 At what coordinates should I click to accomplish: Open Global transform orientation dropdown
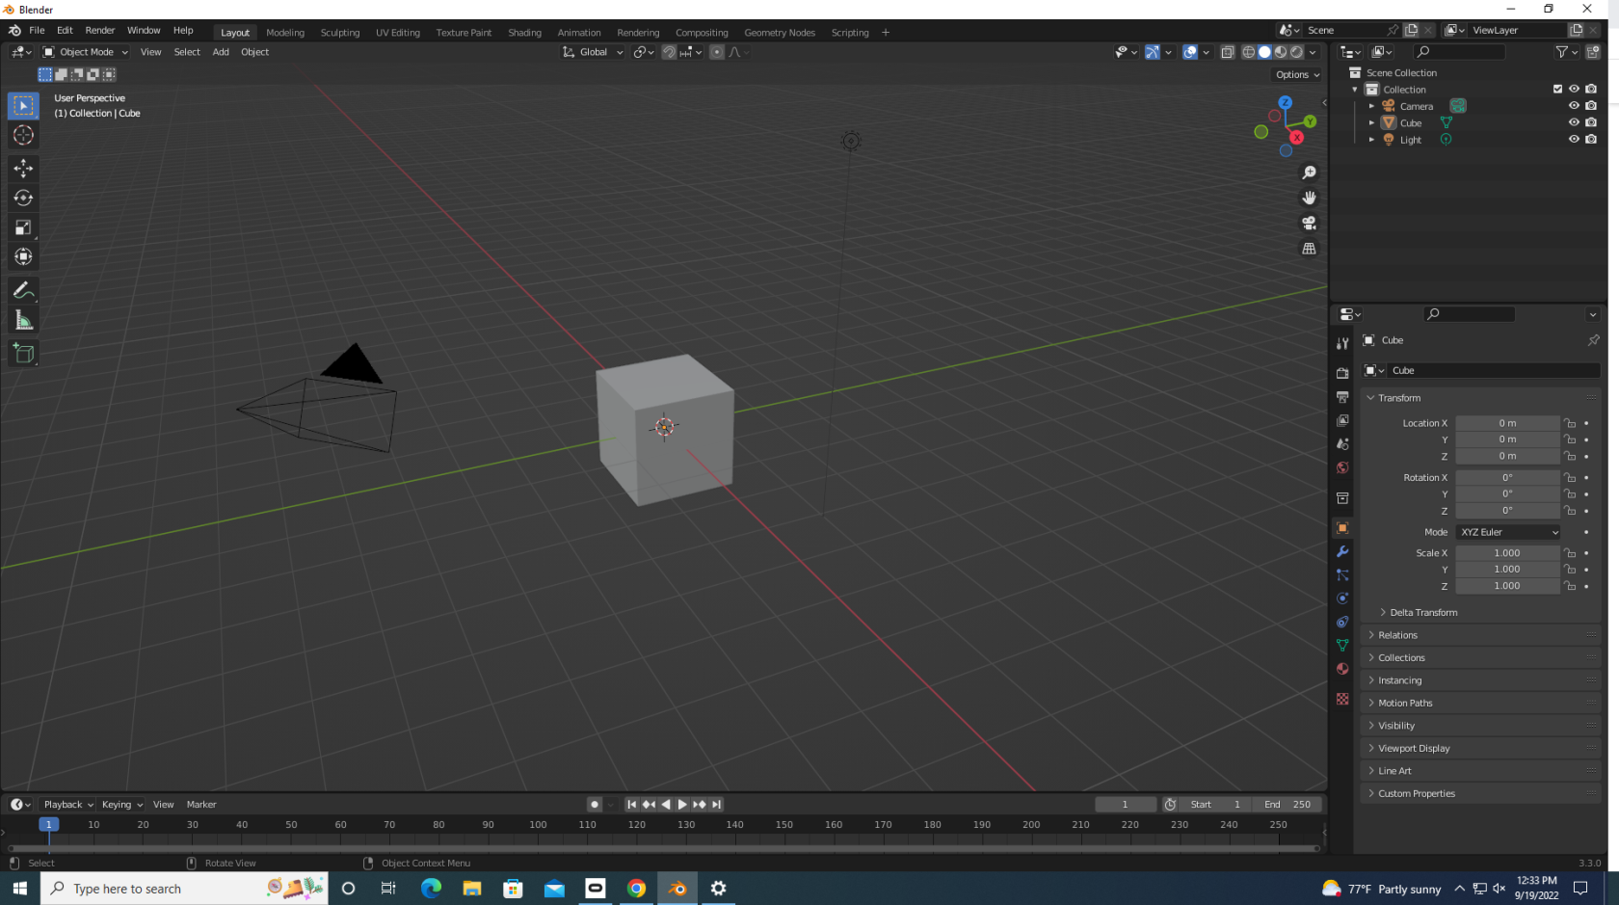point(593,52)
